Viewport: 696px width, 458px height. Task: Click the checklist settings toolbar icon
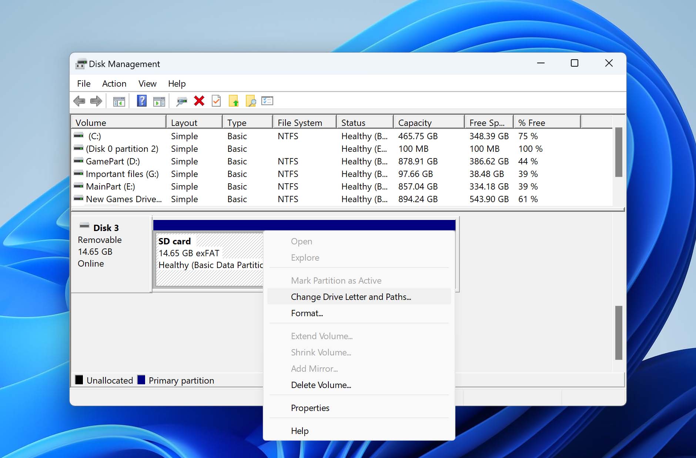coord(267,101)
